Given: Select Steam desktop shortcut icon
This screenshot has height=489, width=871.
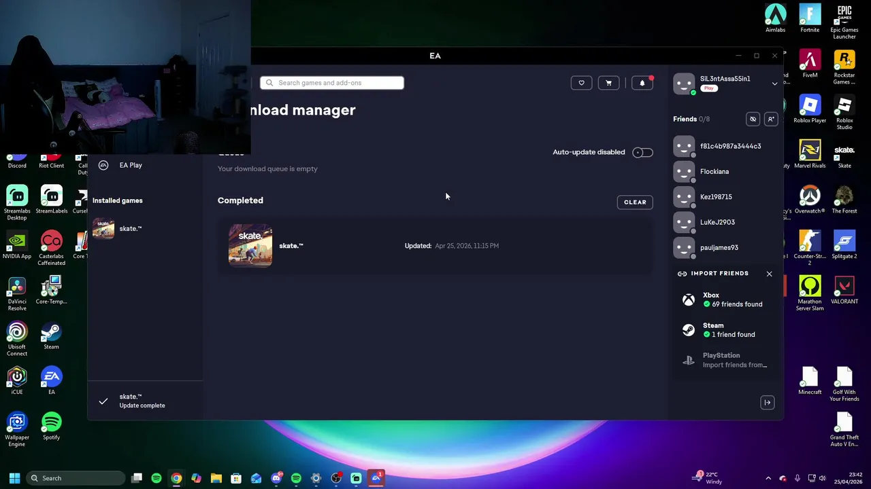Looking at the screenshot, I should (x=51, y=336).
